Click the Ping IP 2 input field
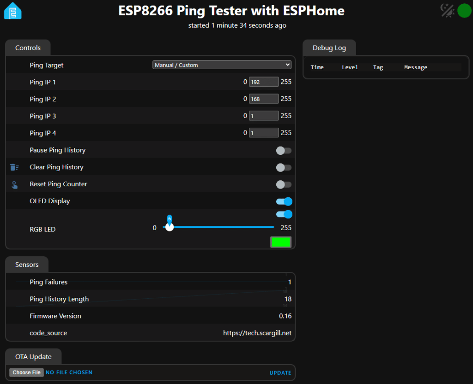This screenshot has width=473, height=384. click(x=264, y=99)
